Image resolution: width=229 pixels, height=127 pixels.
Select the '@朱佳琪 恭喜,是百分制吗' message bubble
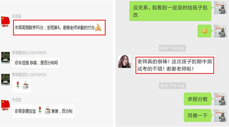36,63
